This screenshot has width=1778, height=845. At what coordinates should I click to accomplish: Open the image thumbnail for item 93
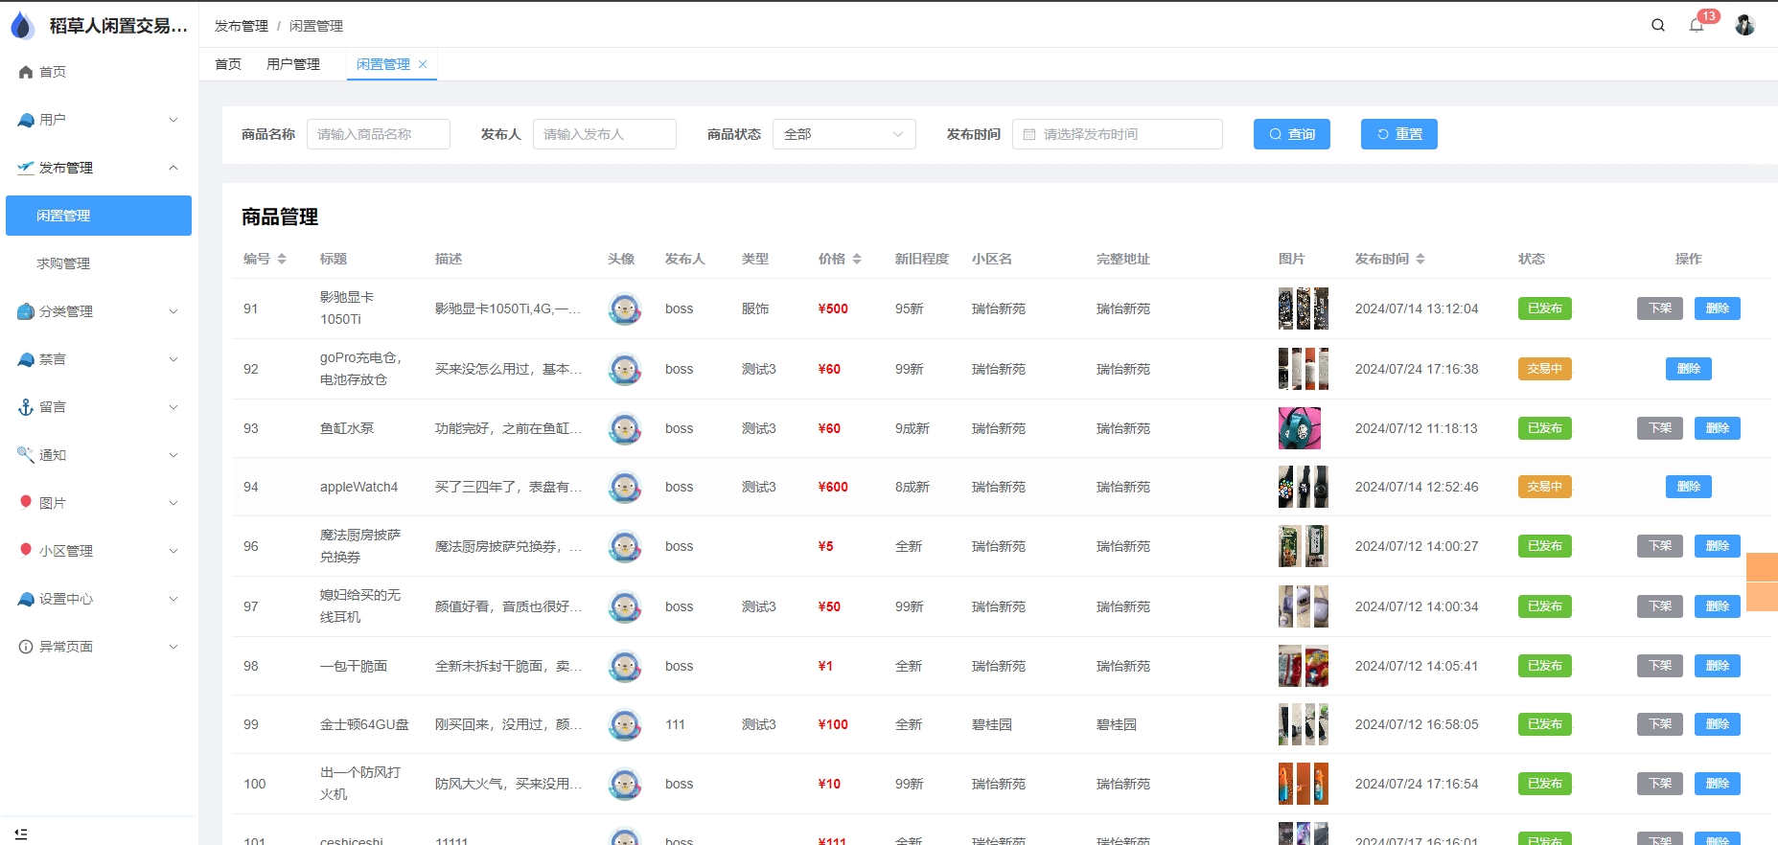point(1300,428)
